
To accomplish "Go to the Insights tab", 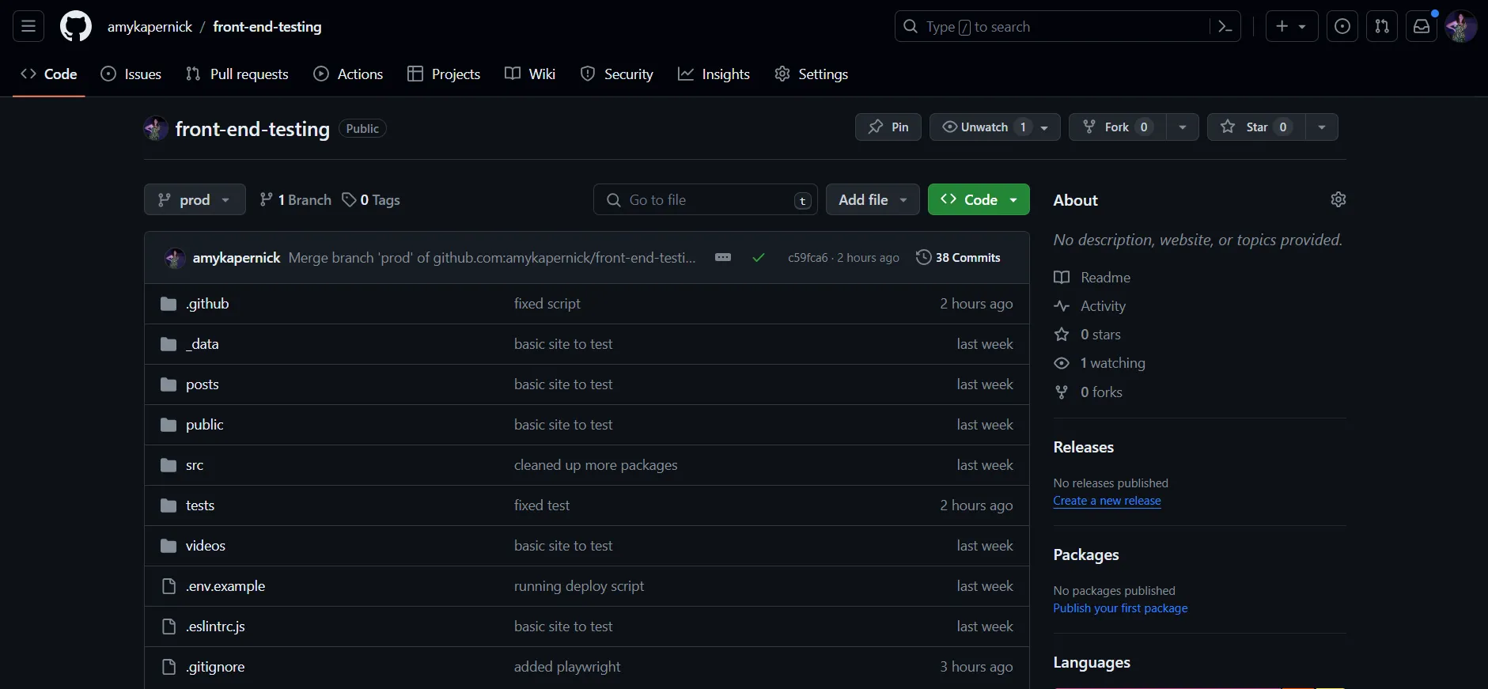I will 714,74.
